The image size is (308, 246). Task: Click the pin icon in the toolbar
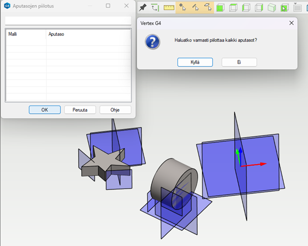(x=143, y=8)
